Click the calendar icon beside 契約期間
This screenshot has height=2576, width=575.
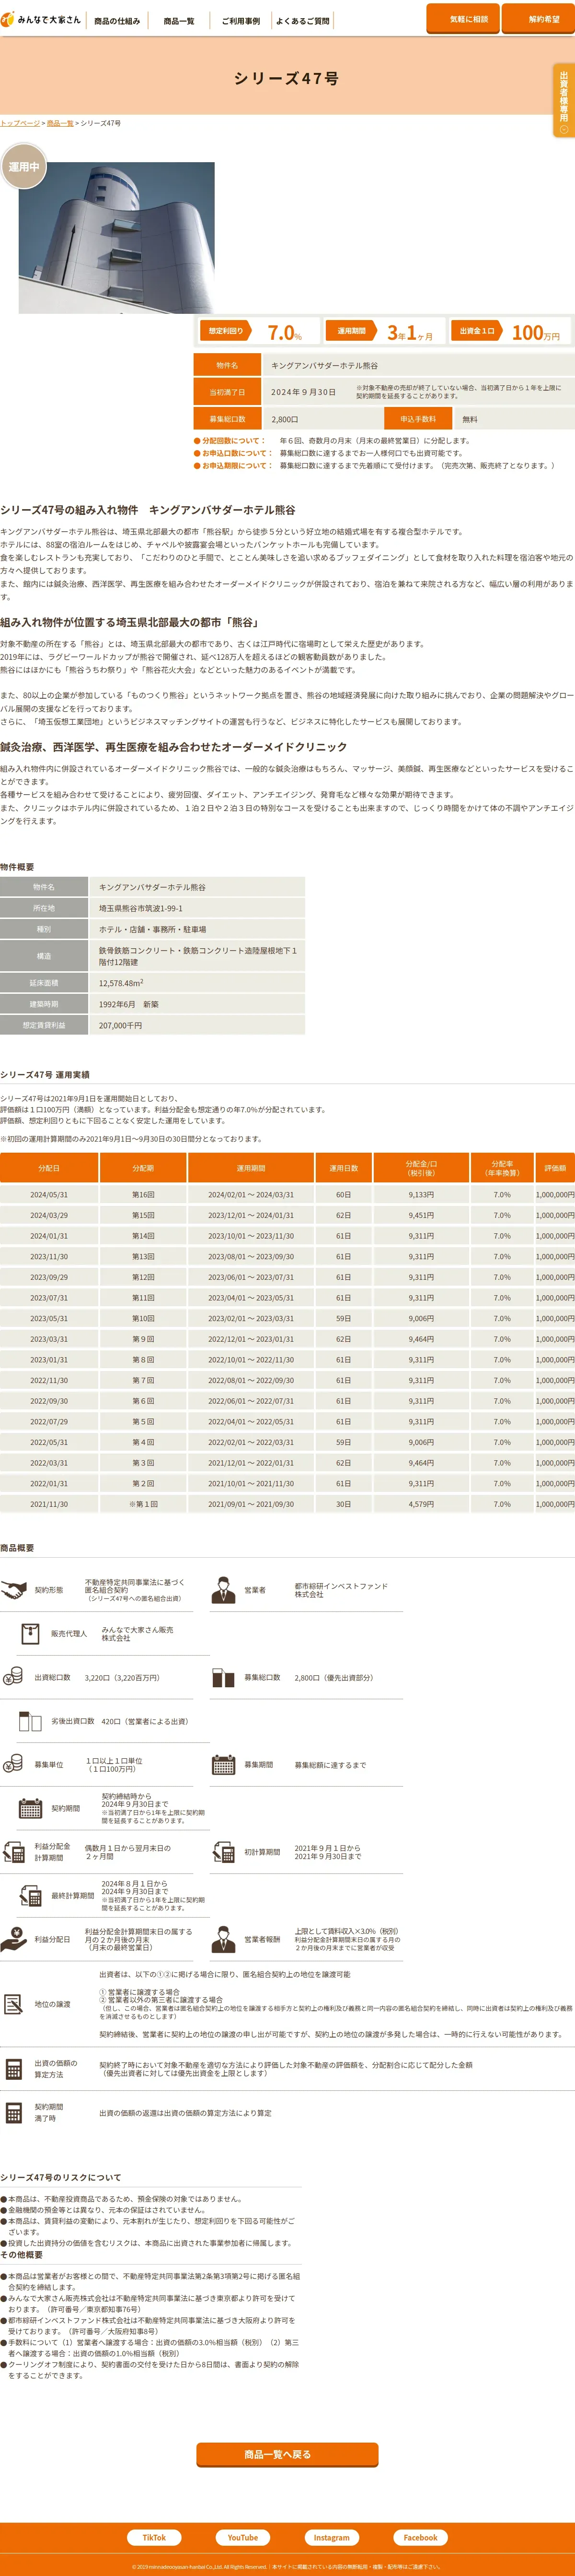pyautogui.click(x=31, y=1808)
